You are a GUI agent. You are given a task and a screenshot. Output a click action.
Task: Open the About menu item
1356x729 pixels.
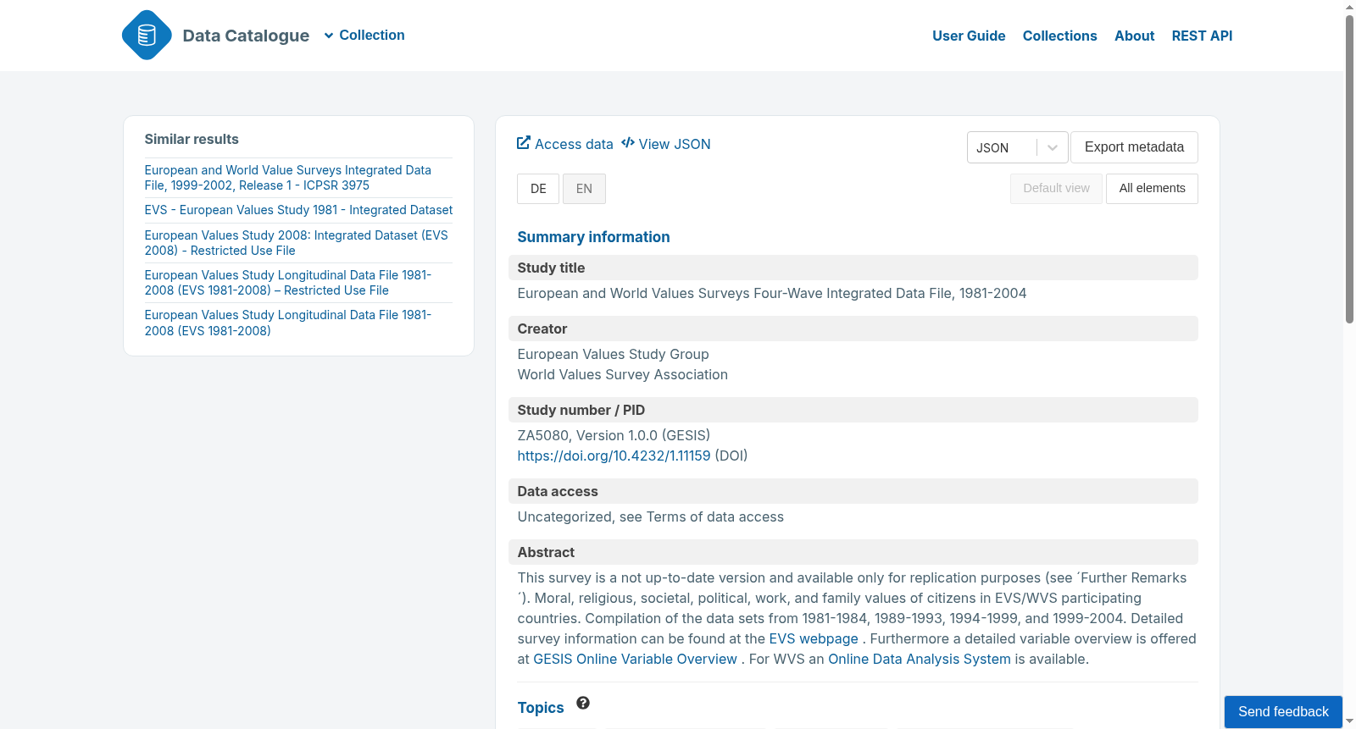(x=1134, y=36)
